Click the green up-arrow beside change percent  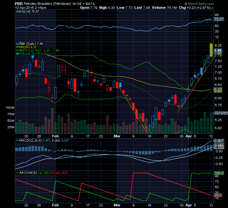(213, 8)
